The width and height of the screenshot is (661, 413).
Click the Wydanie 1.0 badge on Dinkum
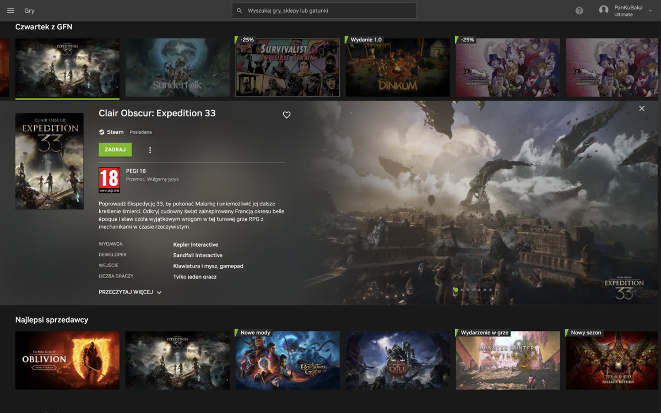pyautogui.click(x=364, y=40)
